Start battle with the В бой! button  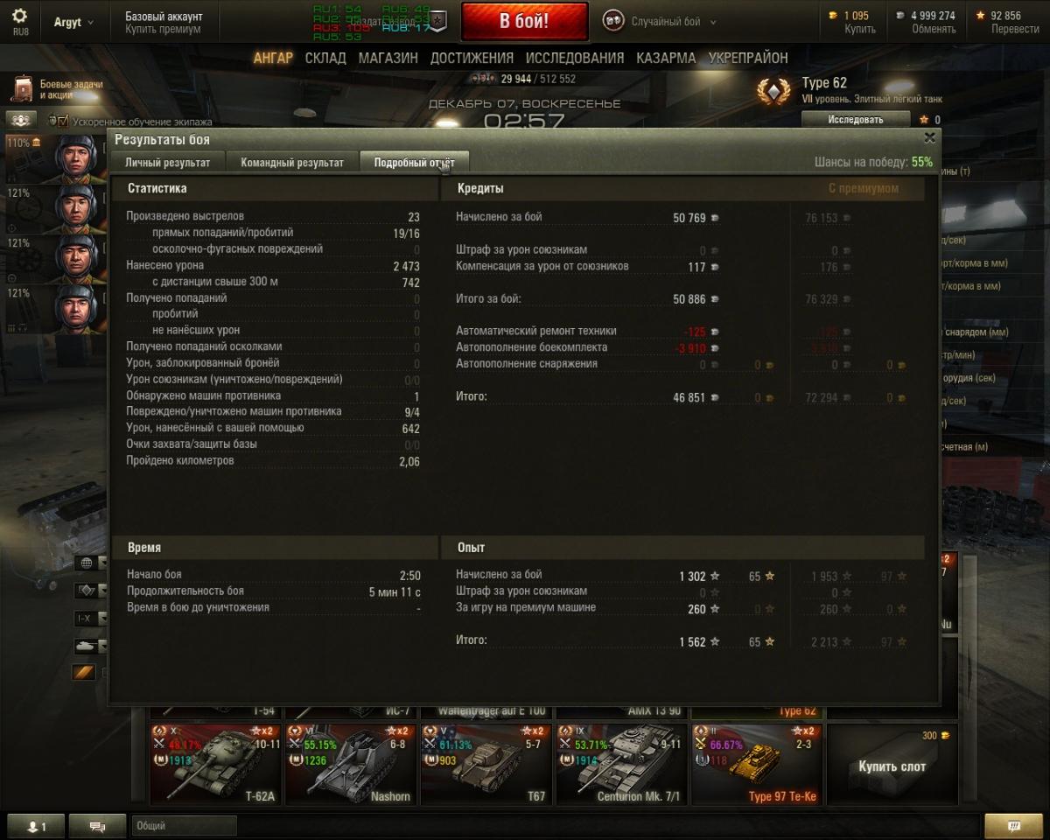524,21
